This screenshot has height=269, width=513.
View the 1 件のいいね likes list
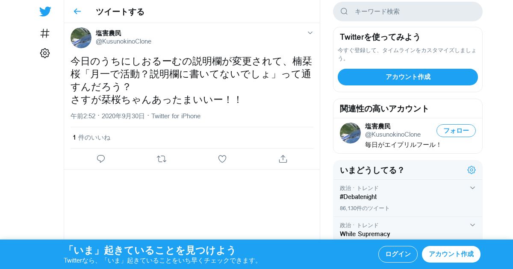tap(91, 137)
